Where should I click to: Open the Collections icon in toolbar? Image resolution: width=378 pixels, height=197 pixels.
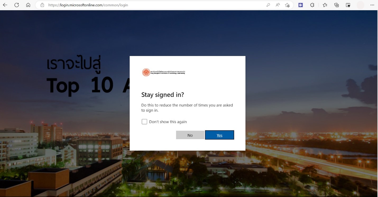point(336,5)
